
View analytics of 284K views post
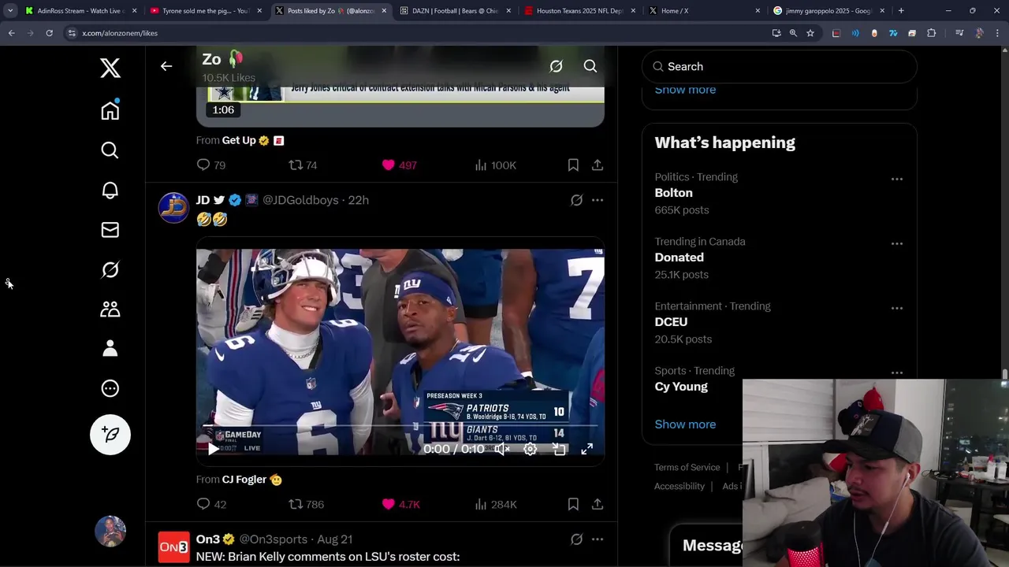[x=495, y=504]
